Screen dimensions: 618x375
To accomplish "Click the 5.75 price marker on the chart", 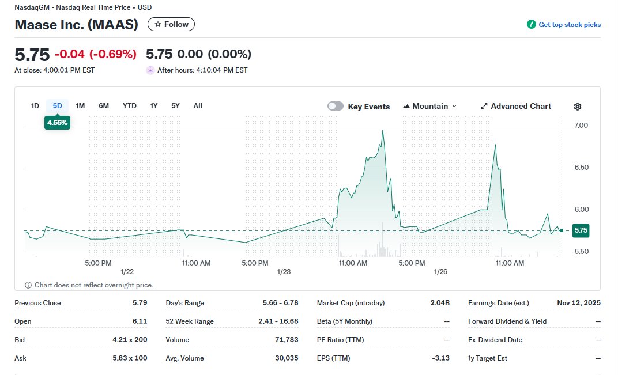I will click(580, 230).
